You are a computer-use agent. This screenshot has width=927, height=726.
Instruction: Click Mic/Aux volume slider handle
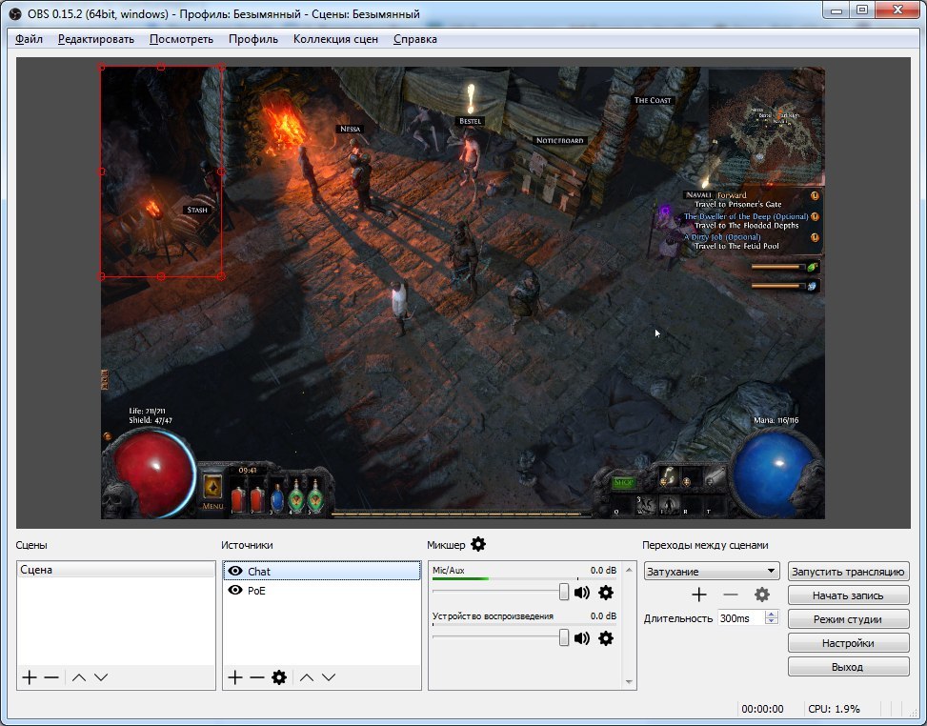click(564, 592)
